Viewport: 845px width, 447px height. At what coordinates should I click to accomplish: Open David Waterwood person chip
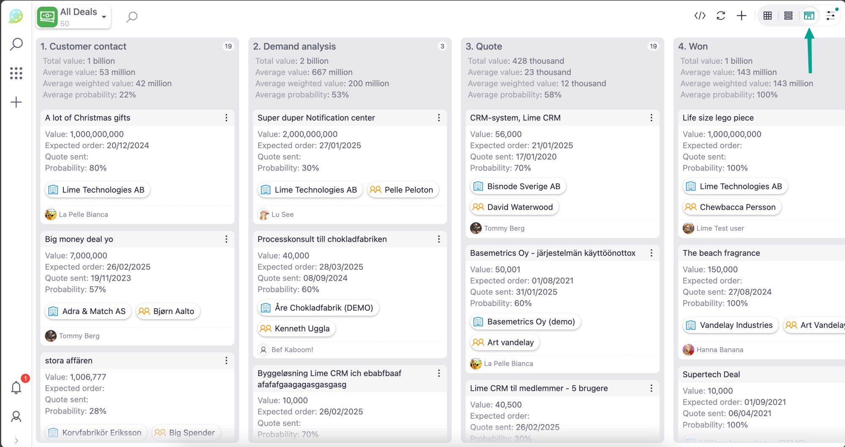pyautogui.click(x=514, y=207)
